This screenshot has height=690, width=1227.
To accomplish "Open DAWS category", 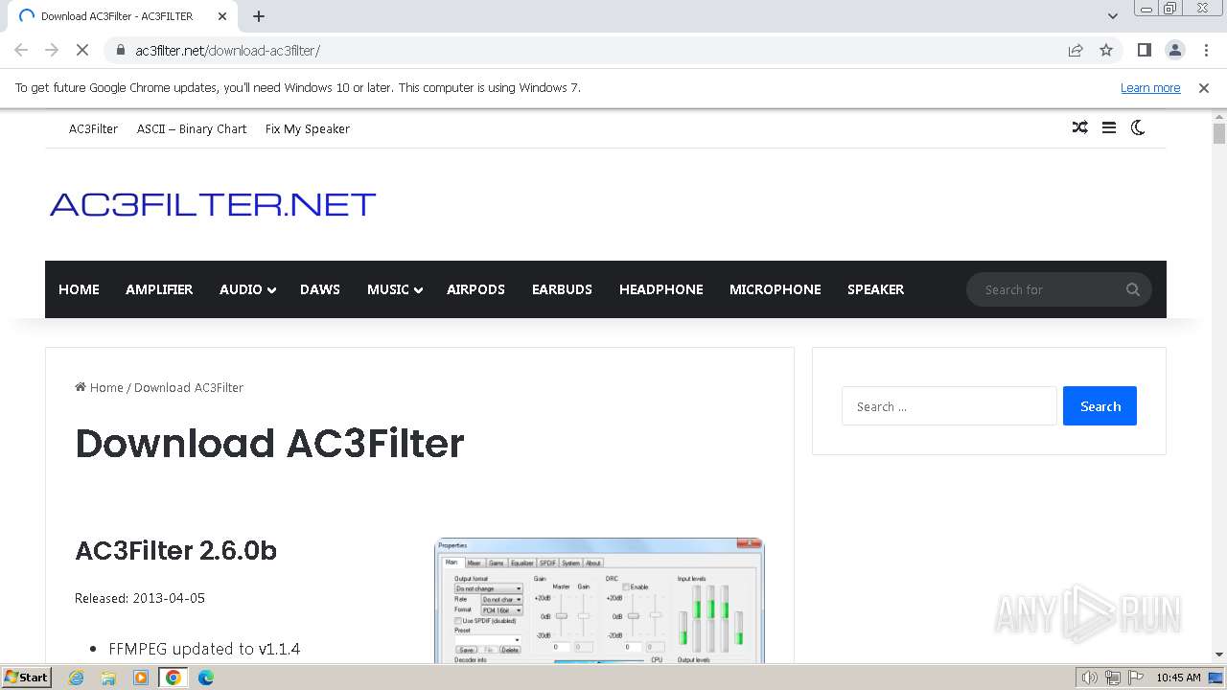I will 320,289.
